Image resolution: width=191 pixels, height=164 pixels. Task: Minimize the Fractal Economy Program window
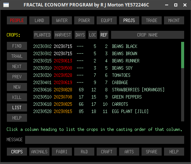[167, 5]
